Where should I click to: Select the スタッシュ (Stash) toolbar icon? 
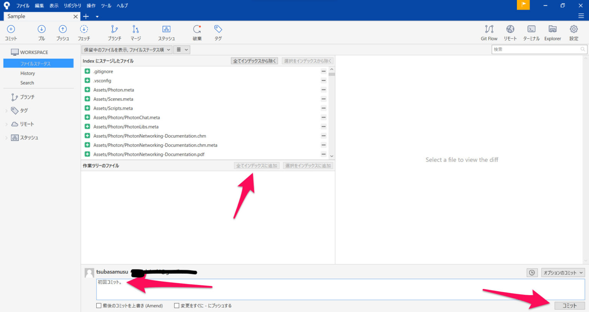click(x=166, y=32)
